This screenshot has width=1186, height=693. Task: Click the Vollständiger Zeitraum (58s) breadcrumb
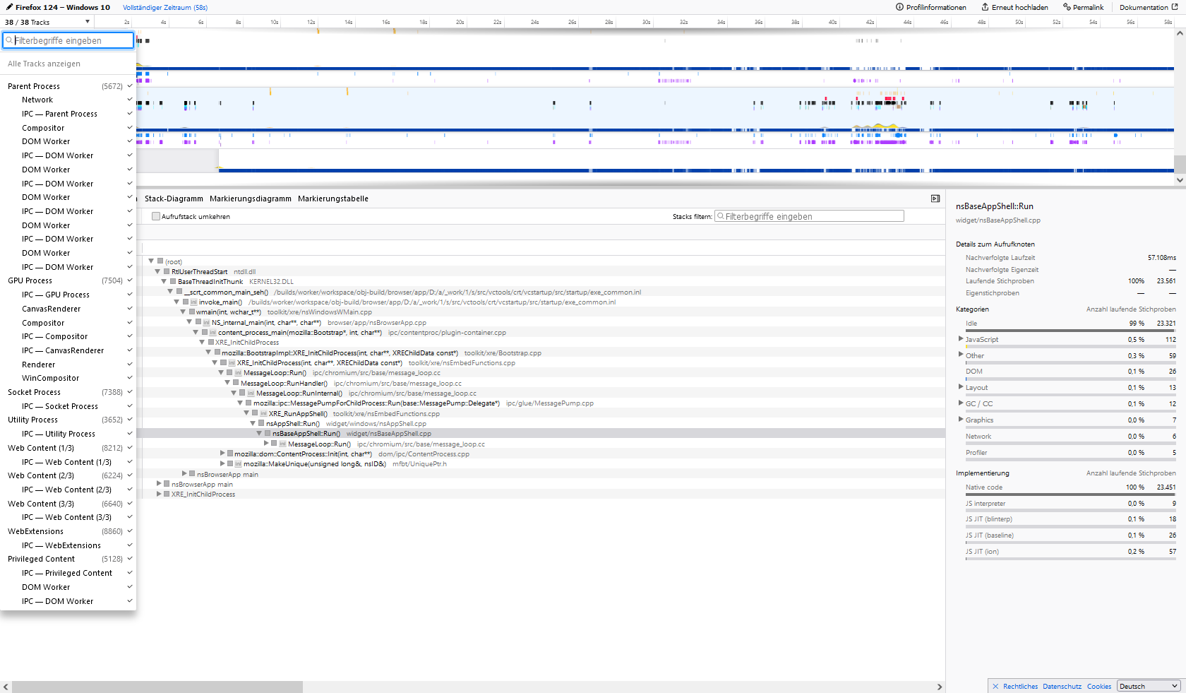pyautogui.click(x=164, y=7)
